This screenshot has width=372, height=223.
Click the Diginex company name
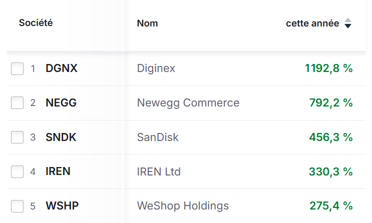tap(156, 68)
